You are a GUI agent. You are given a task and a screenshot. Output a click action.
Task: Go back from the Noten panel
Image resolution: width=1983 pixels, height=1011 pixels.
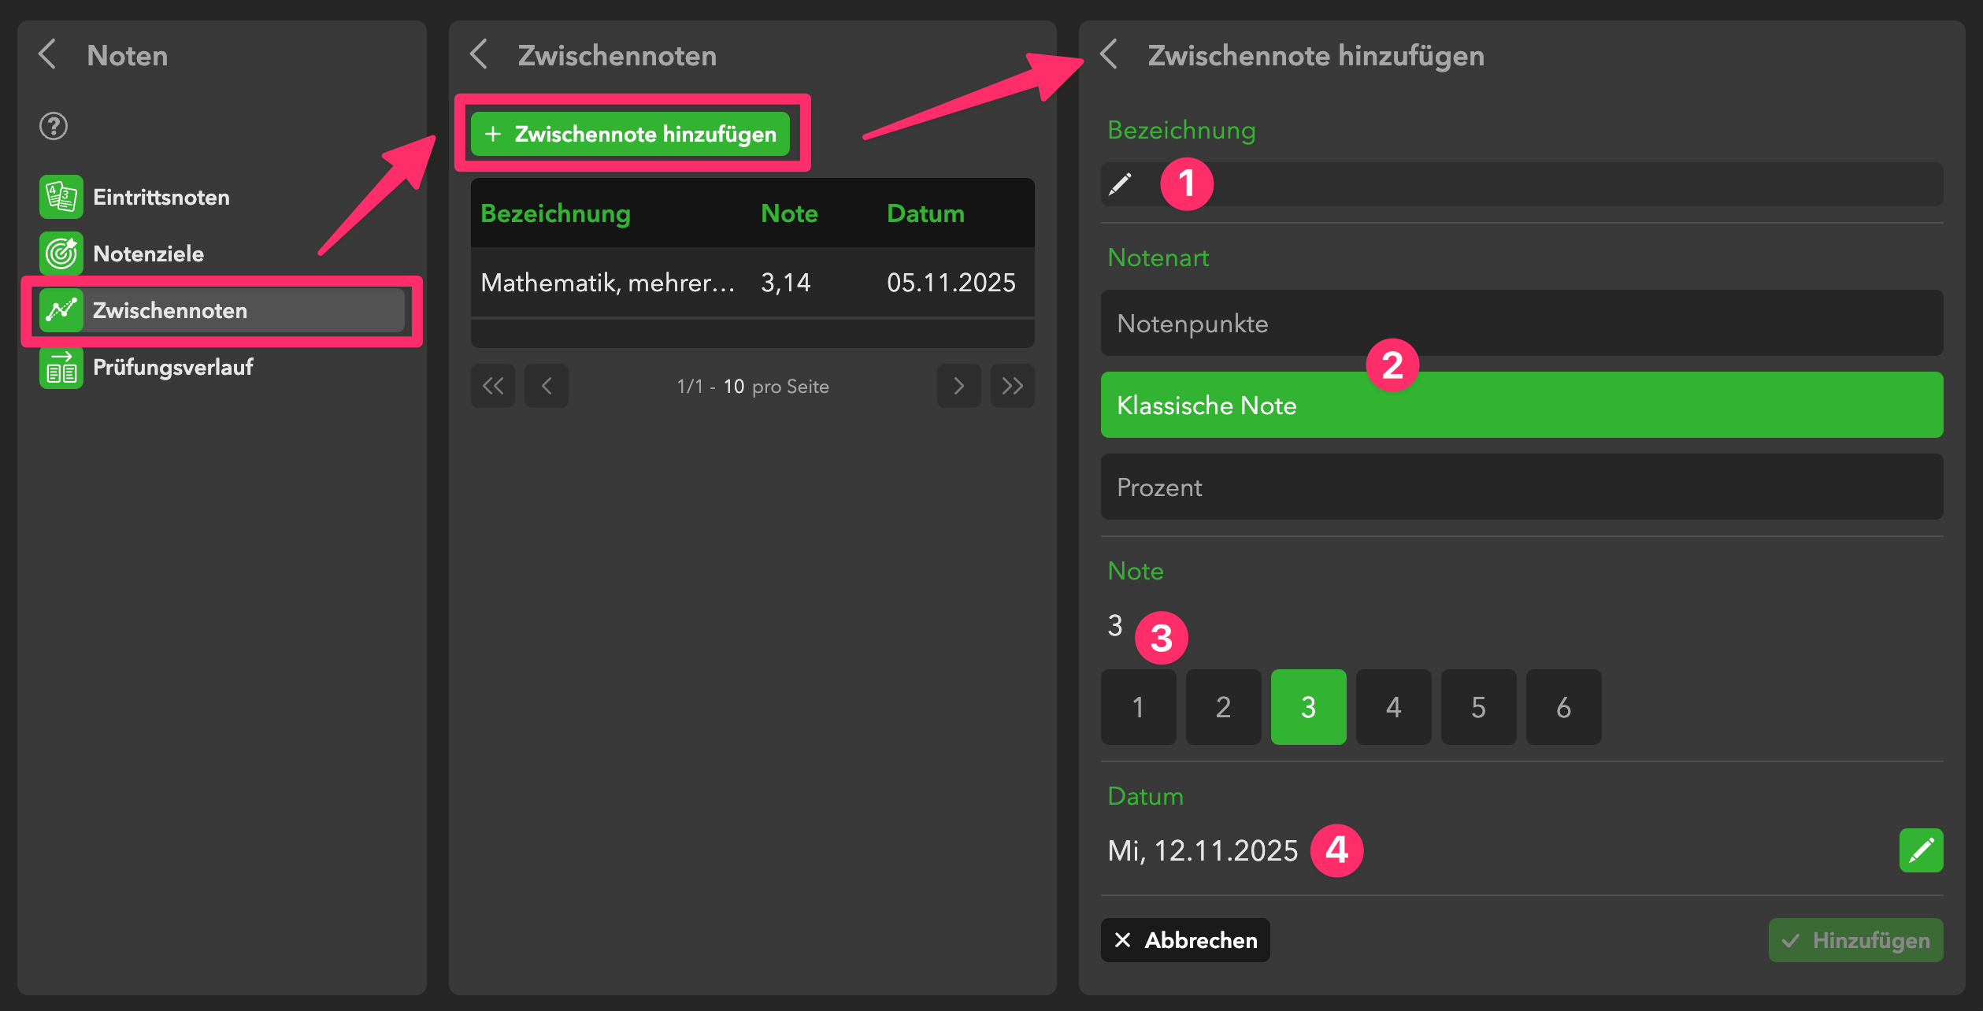click(x=48, y=55)
